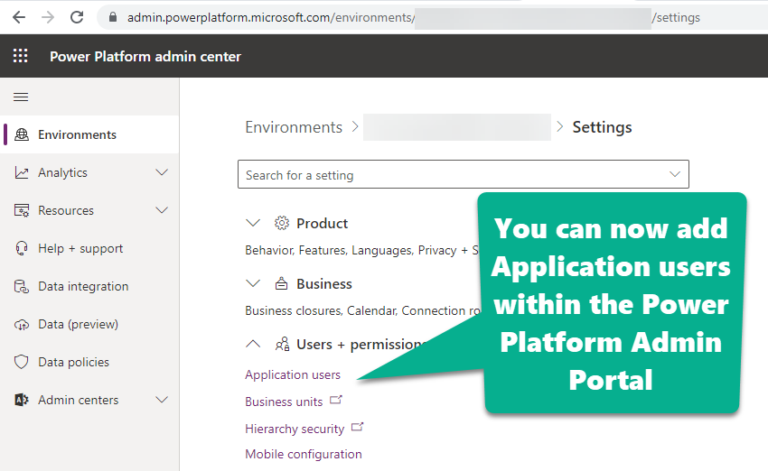This screenshot has width=768, height=471.
Task: Open the Application users link
Action: tap(293, 374)
